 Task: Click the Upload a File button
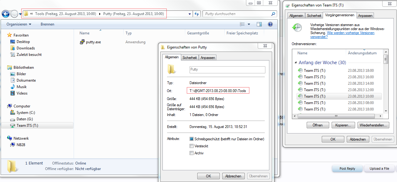click(379, 168)
